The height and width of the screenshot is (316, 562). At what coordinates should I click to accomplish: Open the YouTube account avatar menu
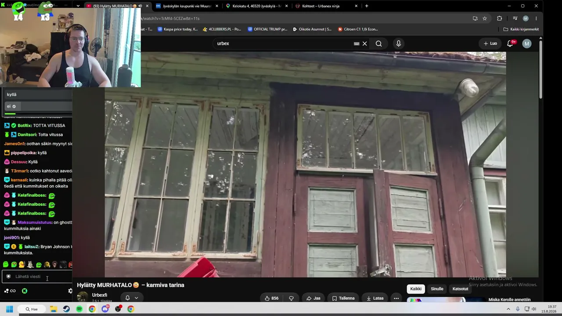[527, 43]
